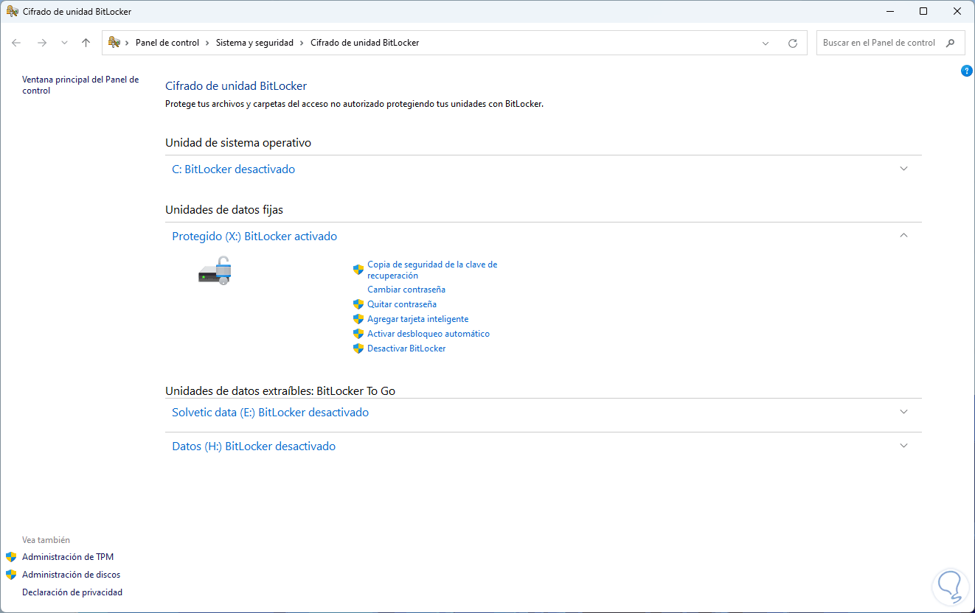Click the 'Vea también' label
This screenshot has height=613, width=975.
(x=46, y=540)
